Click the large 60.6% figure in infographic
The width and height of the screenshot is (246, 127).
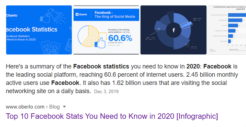120,38
